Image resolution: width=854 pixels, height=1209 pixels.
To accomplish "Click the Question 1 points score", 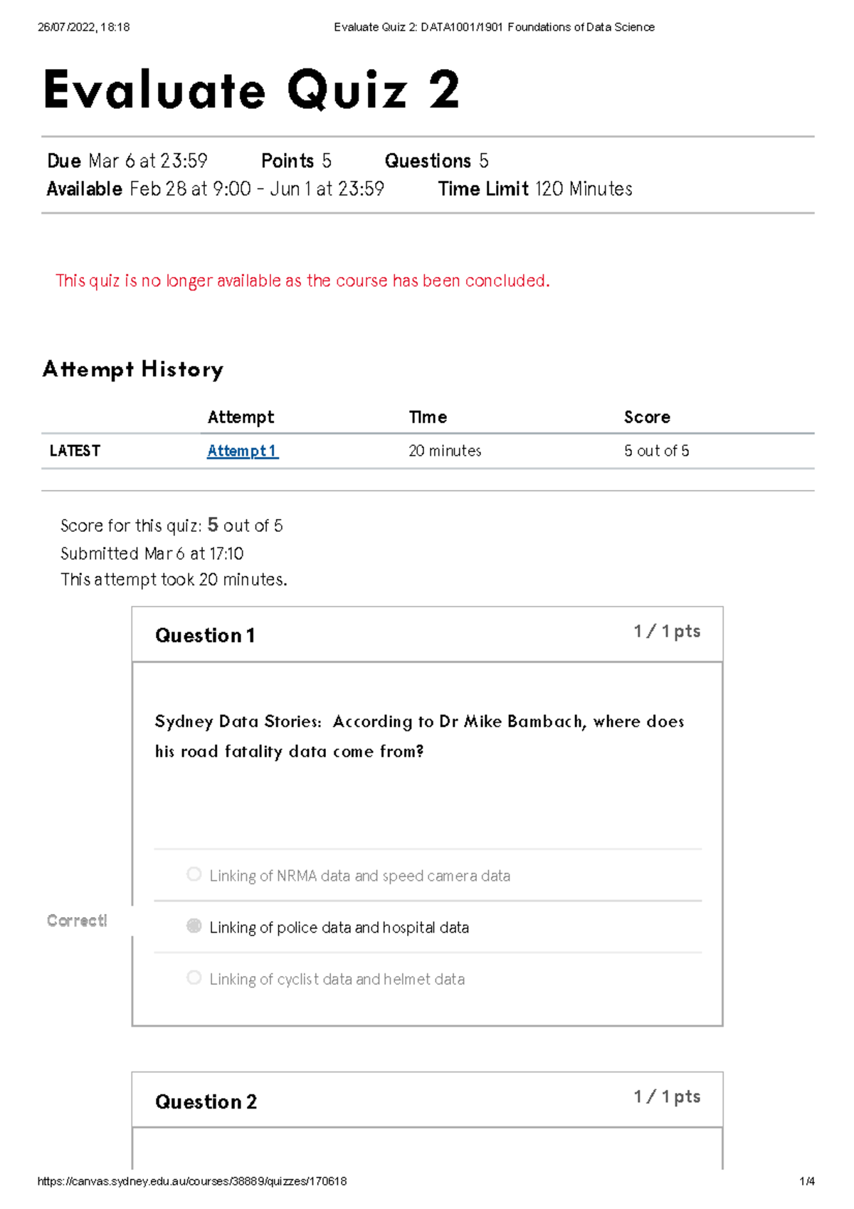I will pos(667,632).
